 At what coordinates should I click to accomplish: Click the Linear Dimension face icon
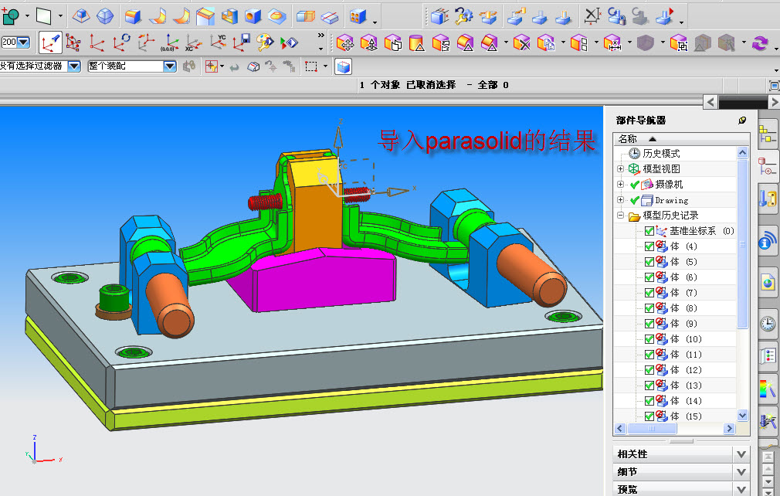612,43
